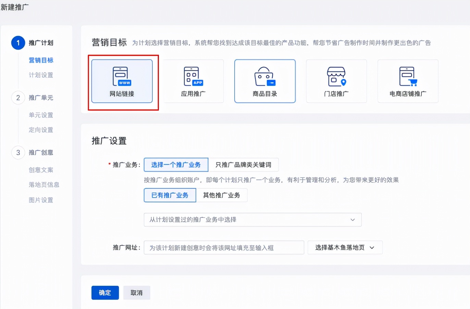Focus the 推广网址 input field
470x309 pixels.
224,247
